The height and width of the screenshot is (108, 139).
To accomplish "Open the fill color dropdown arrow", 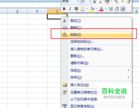I will click(x=96, y=9).
